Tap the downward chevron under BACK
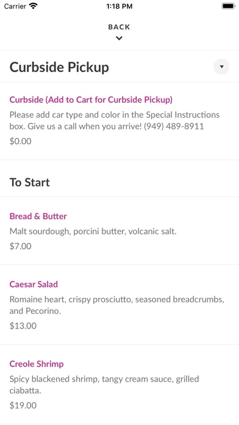Image resolution: width=239 pixels, height=425 pixels. (119, 38)
